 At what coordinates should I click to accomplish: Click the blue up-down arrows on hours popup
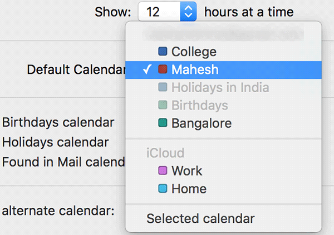(x=189, y=11)
